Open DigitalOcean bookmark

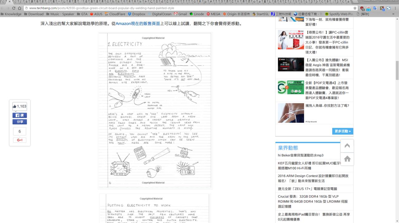click(x=160, y=14)
